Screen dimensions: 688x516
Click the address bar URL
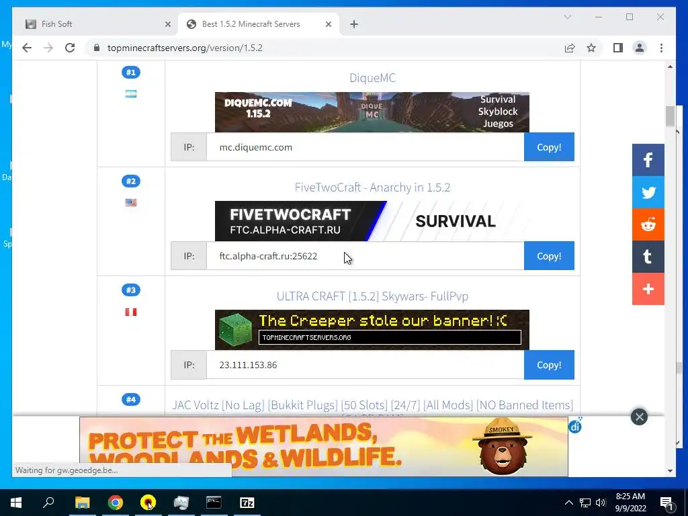coord(185,48)
